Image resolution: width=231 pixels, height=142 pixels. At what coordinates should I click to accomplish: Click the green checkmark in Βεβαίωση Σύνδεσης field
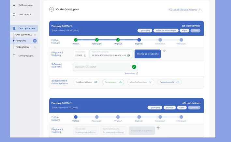pos(134,67)
